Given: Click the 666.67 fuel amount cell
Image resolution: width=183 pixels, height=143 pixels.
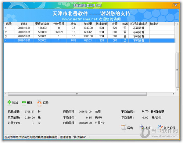Looking at the screenshot, I should (x=88, y=32).
